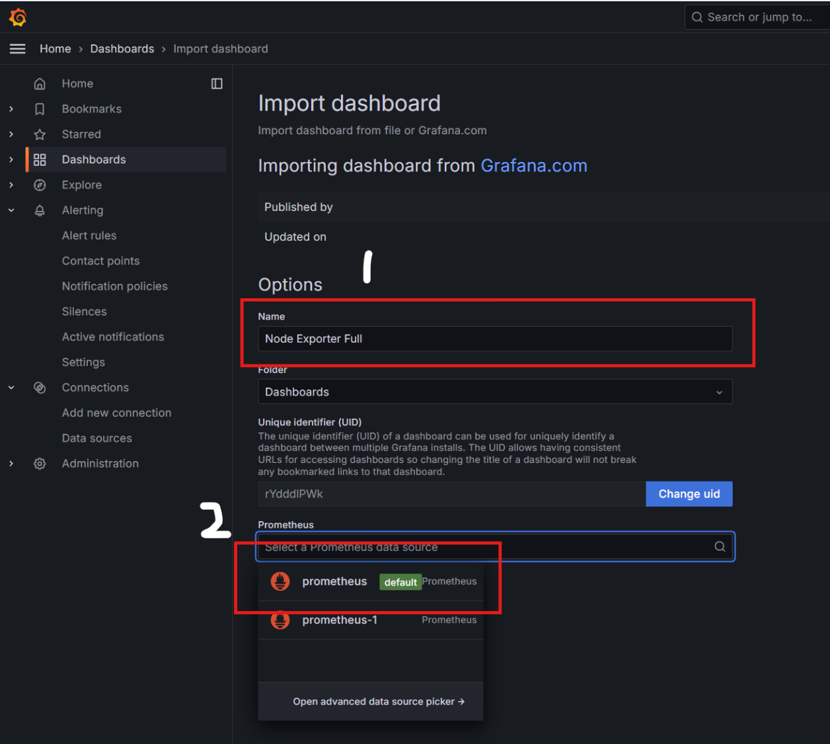Open the Folder dropdown showing Dashboards
The height and width of the screenshot is (744, 830).
pos(495,392)
